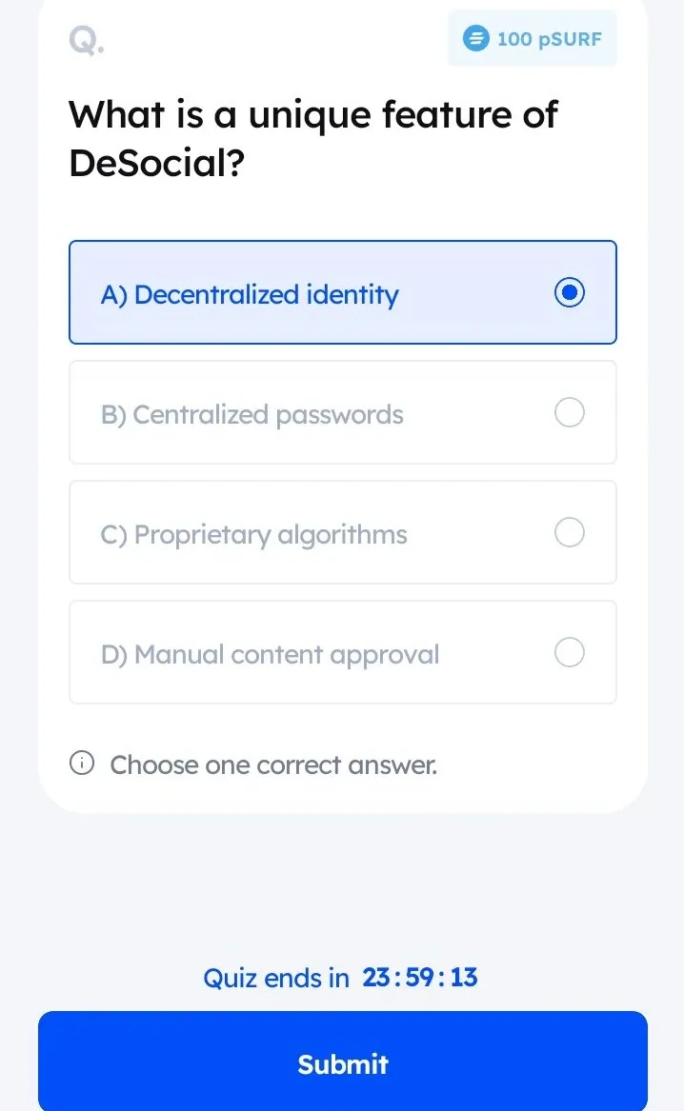Click the coin icon inside the reward badge
684x1111 pixels.
(x=476, y=38)
